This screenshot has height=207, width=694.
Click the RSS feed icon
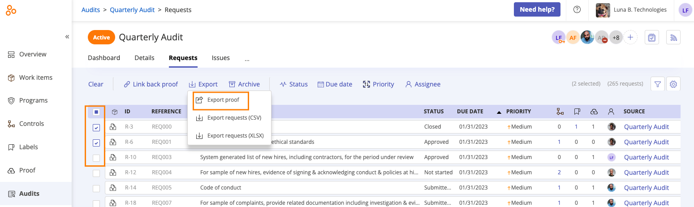point(673,38)
